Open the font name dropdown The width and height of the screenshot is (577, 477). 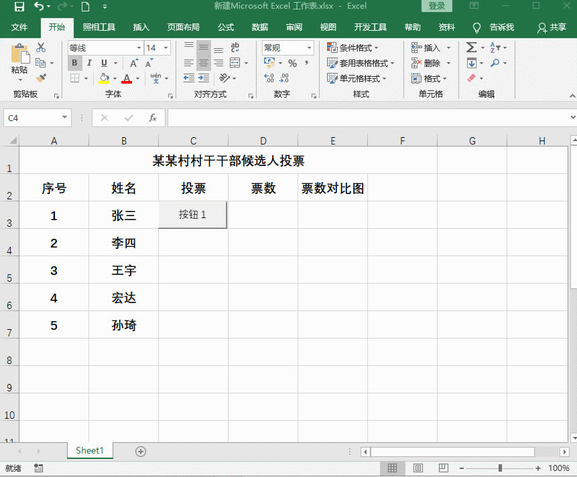(x=139, y=47)
